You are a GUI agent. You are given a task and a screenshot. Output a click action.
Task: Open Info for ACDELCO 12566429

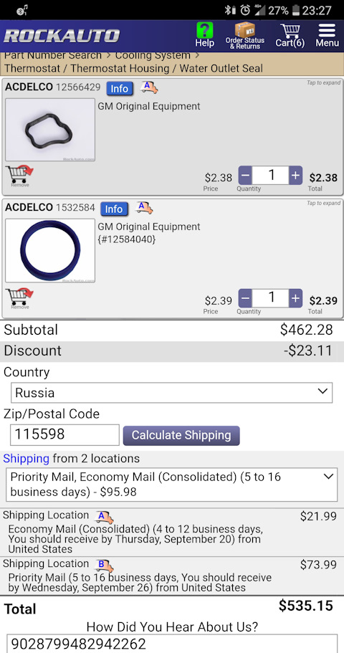coord(120,89)
